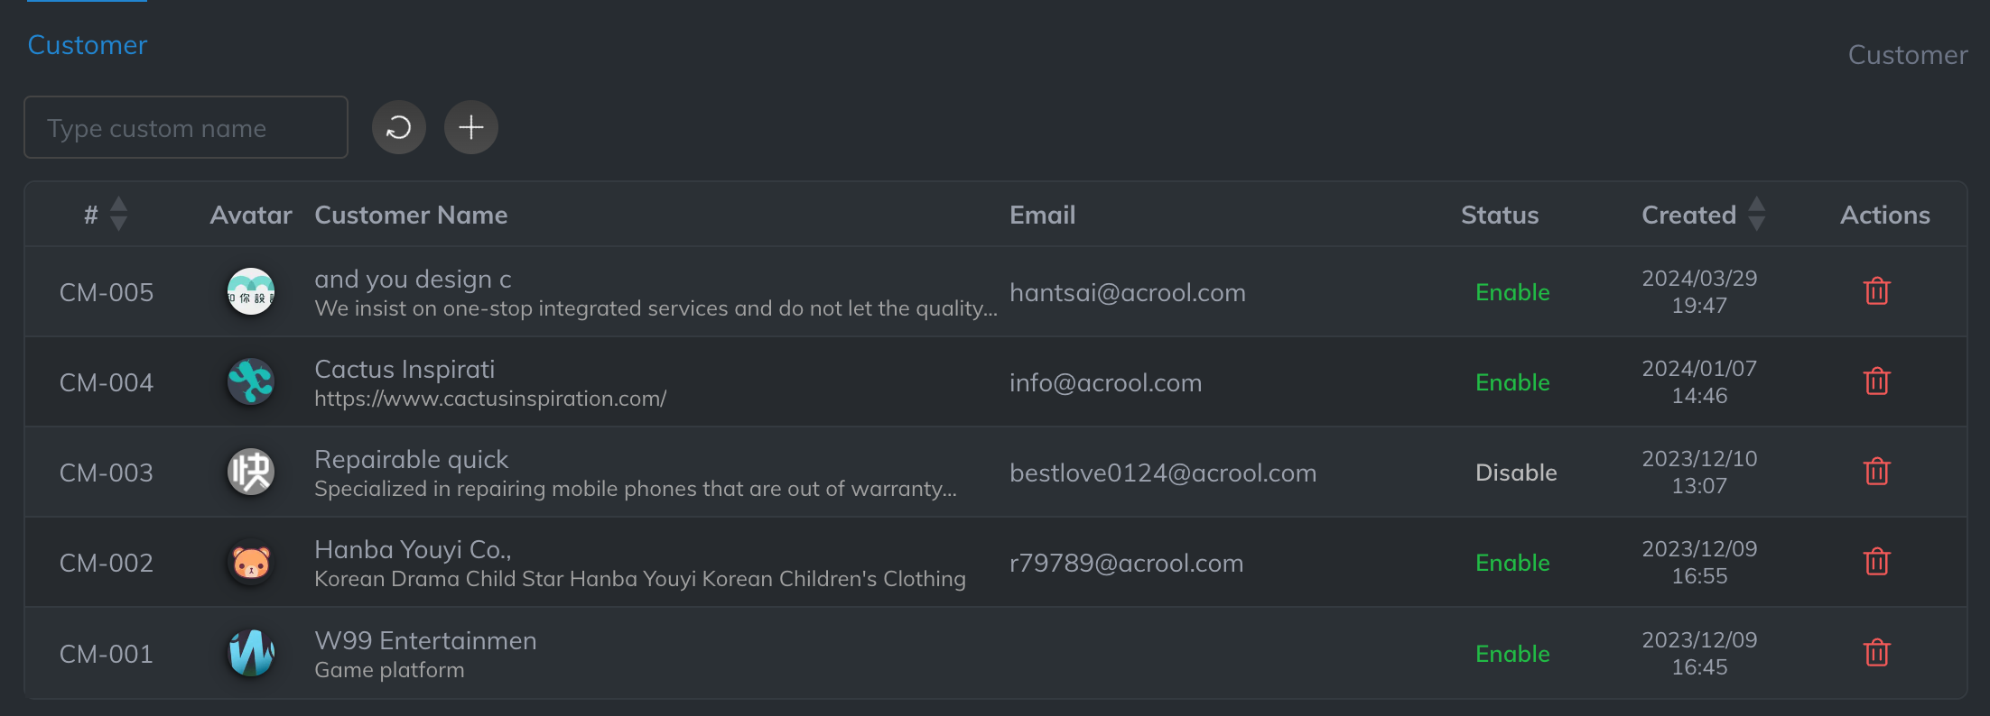This screenshot has width=1990, height=716.
Task: Toggle Disable status for Repairable quick
Action: (x=1516, y=473)
